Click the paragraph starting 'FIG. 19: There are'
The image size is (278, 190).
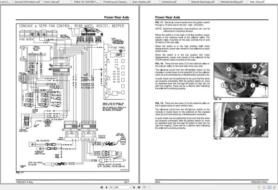pyautogui.click(x=183, y=104)
